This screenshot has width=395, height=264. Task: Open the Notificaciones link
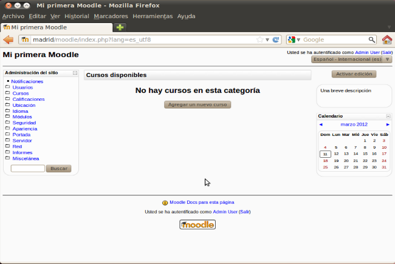pyautogui.click(x=27, y=81)
